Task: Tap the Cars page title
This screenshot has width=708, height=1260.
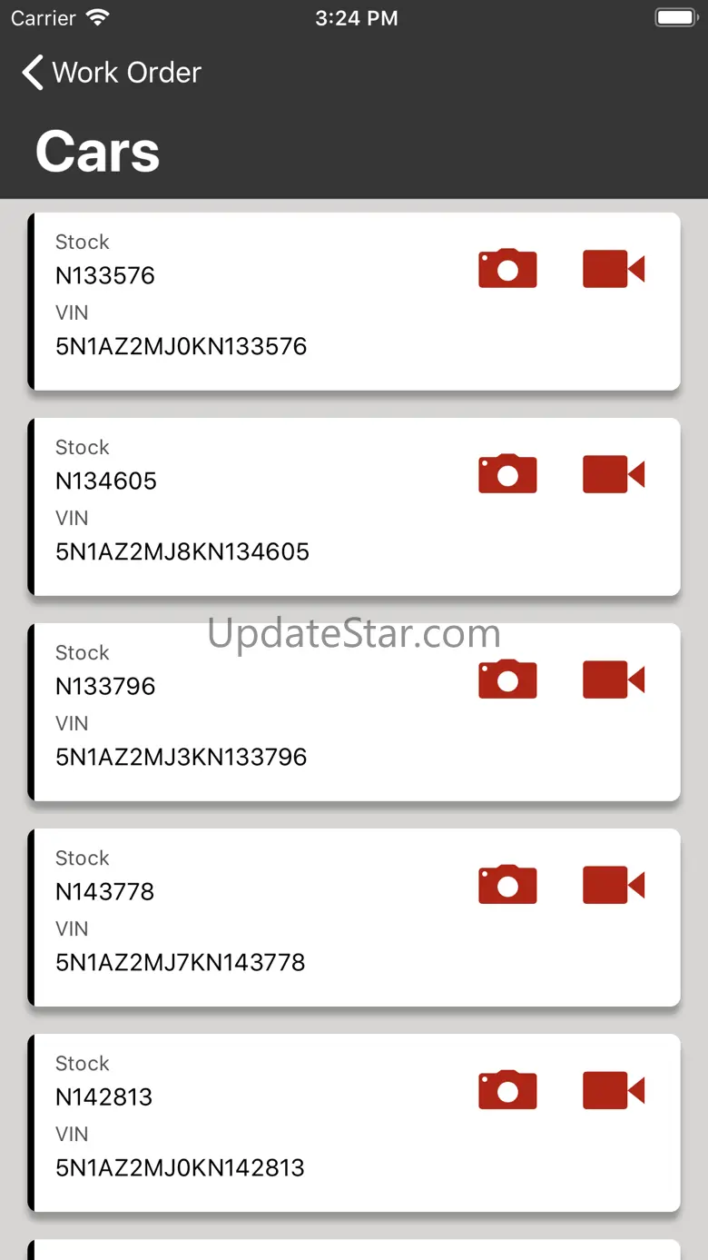Action: coord(98,151)
